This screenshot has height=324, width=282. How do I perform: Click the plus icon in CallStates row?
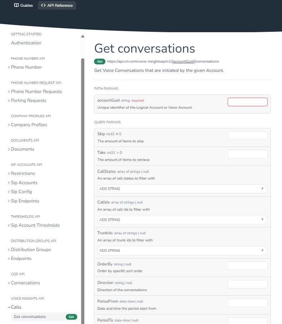click(262, 188)
